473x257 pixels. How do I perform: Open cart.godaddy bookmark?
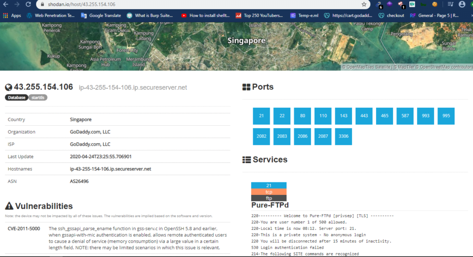coord(348,16)
